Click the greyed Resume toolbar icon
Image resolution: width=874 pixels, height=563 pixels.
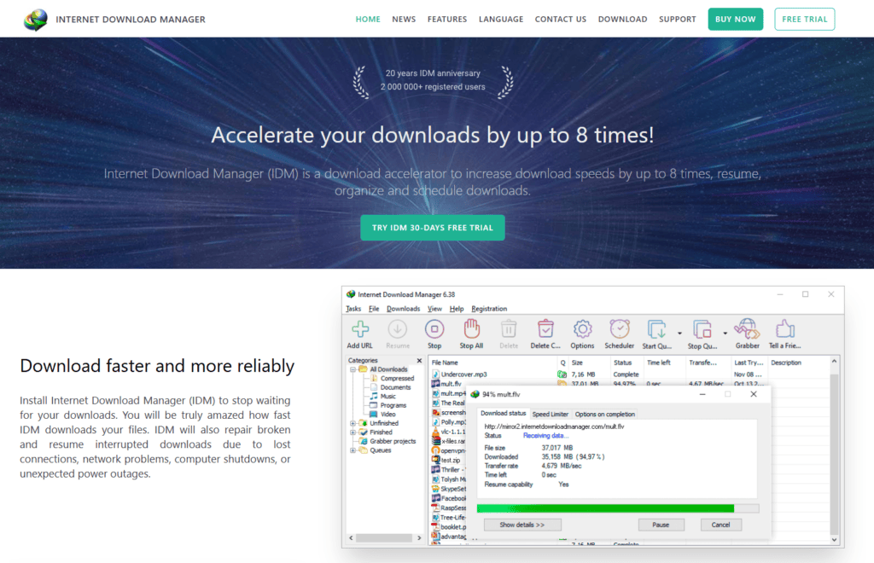(x=398, y=329)
